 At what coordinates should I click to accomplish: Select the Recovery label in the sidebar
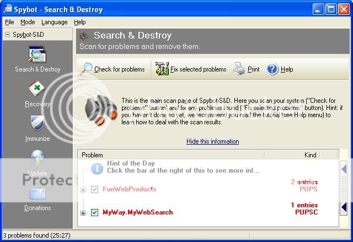(38, 104)
